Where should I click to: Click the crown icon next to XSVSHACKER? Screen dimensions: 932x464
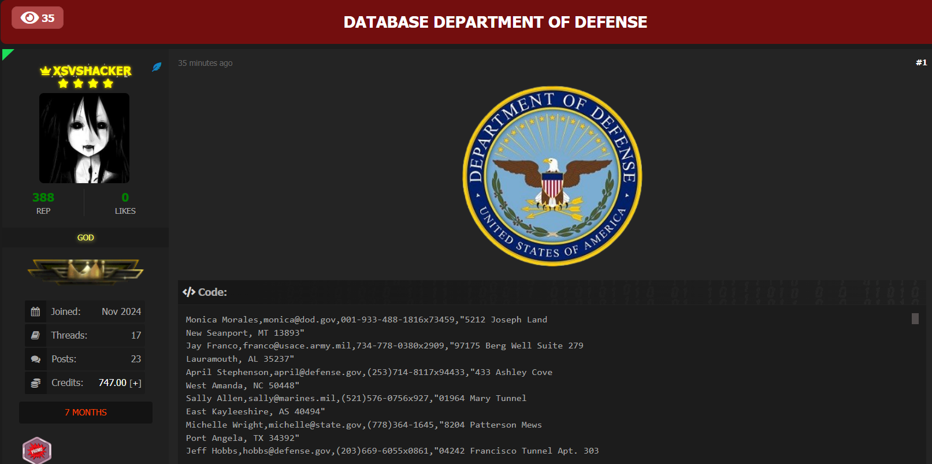[x=45, y=71]
